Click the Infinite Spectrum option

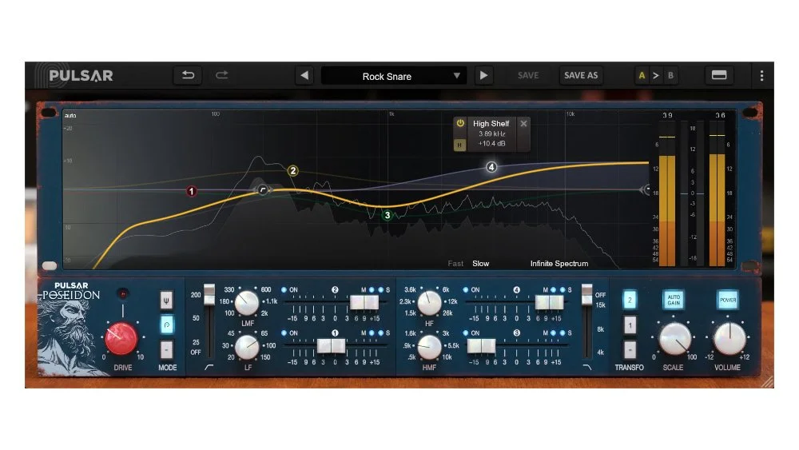pos(559,264)
